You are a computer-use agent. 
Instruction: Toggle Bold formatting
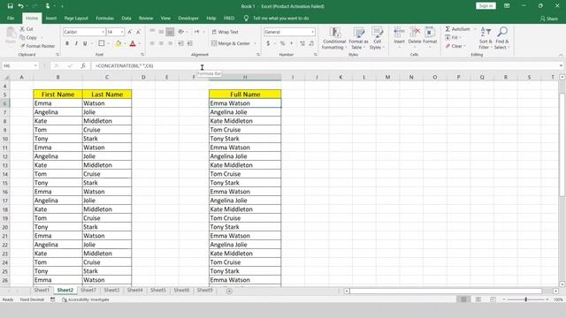[67, 43]
